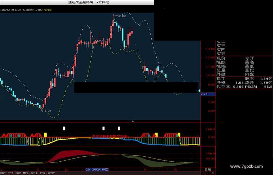Image resolution: width=273 pixels, height=175 pixels.
Task: Click the 最高 field label
Action: 249,62
